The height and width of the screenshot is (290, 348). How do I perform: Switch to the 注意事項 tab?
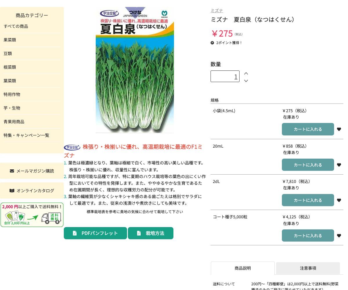[308, 268]
